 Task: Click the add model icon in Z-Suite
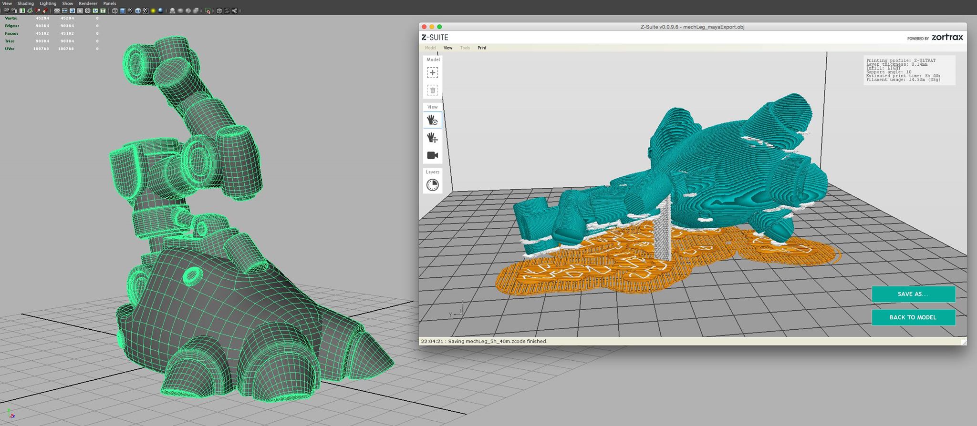click(432, 72)
